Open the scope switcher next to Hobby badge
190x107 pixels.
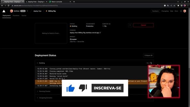coord(27,11)
